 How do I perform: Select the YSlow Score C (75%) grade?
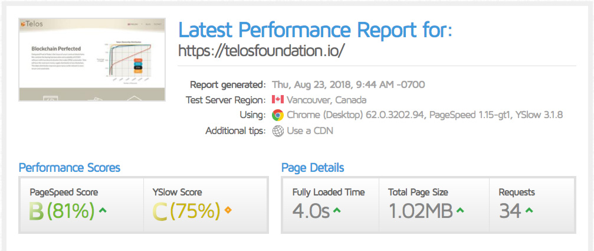[x=186, y=211]
